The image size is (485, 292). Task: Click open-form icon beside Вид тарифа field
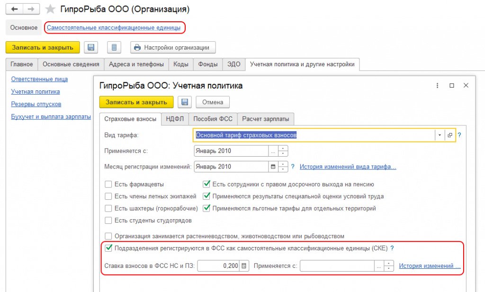point(449,135)
